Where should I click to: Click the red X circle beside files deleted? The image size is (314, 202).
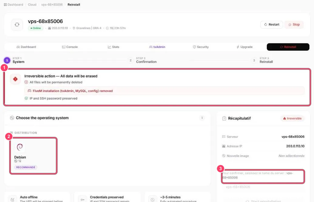tap(26, 82)
